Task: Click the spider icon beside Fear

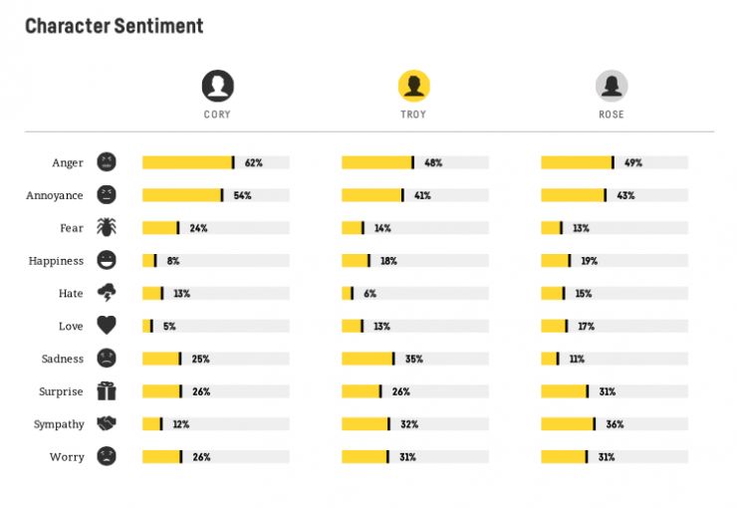Action: (x=107, y=228)
